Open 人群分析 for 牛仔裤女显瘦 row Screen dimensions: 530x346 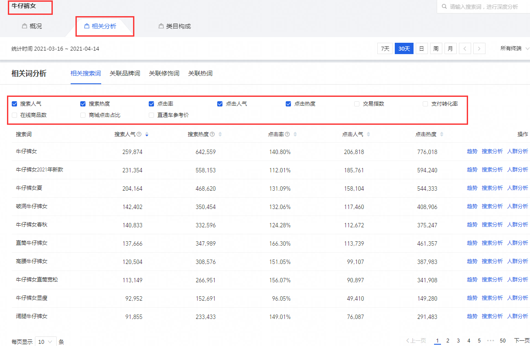point(517,298)
